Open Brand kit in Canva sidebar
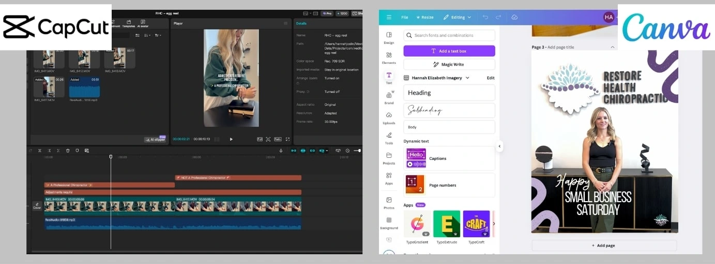 click(x=389, y=97)
